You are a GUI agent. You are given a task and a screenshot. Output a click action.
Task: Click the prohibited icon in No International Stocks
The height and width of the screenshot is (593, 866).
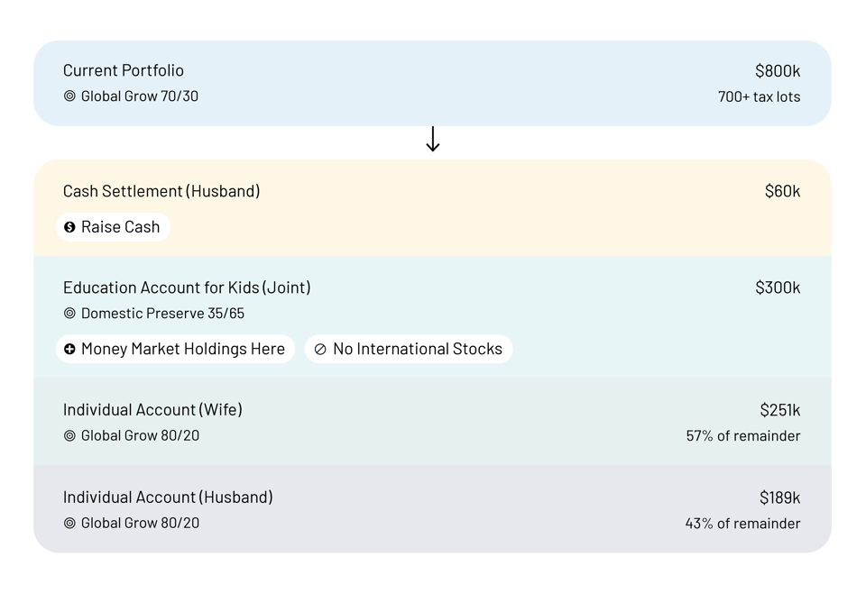pyautogui.click(x=320, y=349)
